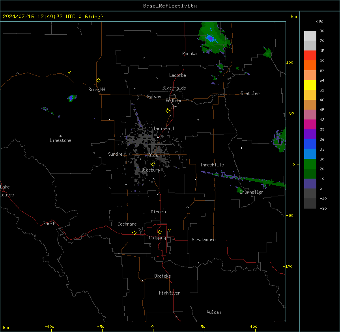Click the HighRiver label
Image resolution: width=340 pixels, height=332 pixels.
click(x=170, y=293)
